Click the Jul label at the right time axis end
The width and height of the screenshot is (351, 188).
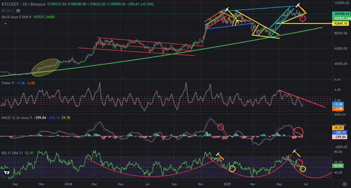coord(306,184)
